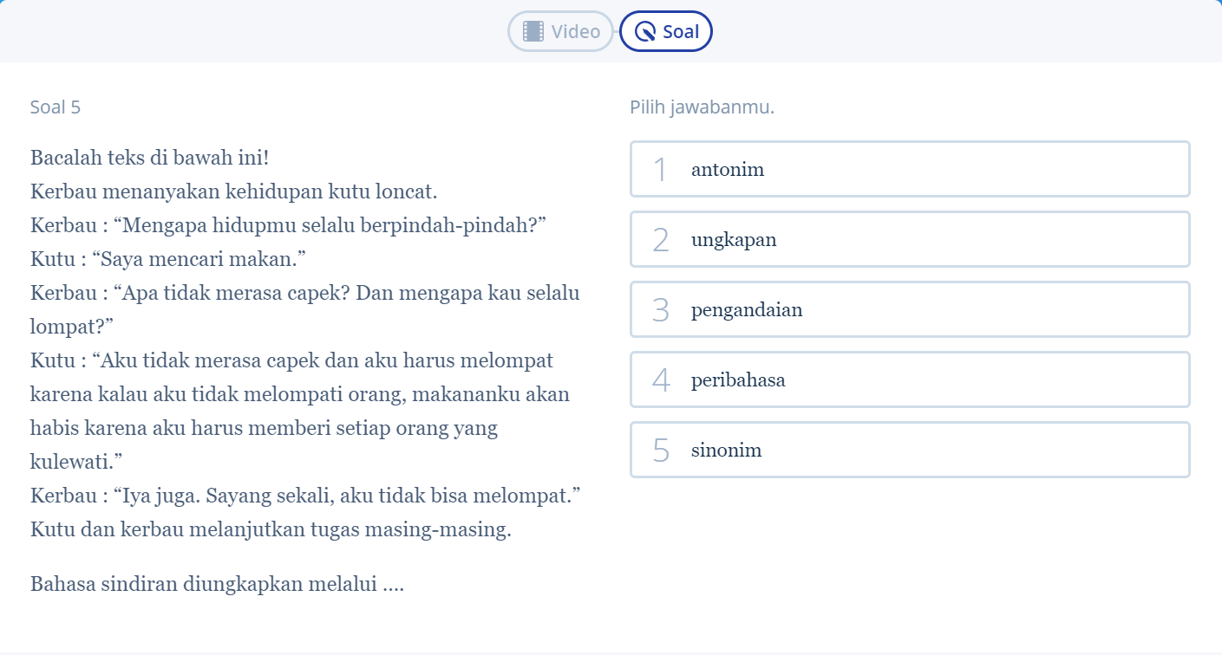Click the round icon beside Soal label

point(645,32)
